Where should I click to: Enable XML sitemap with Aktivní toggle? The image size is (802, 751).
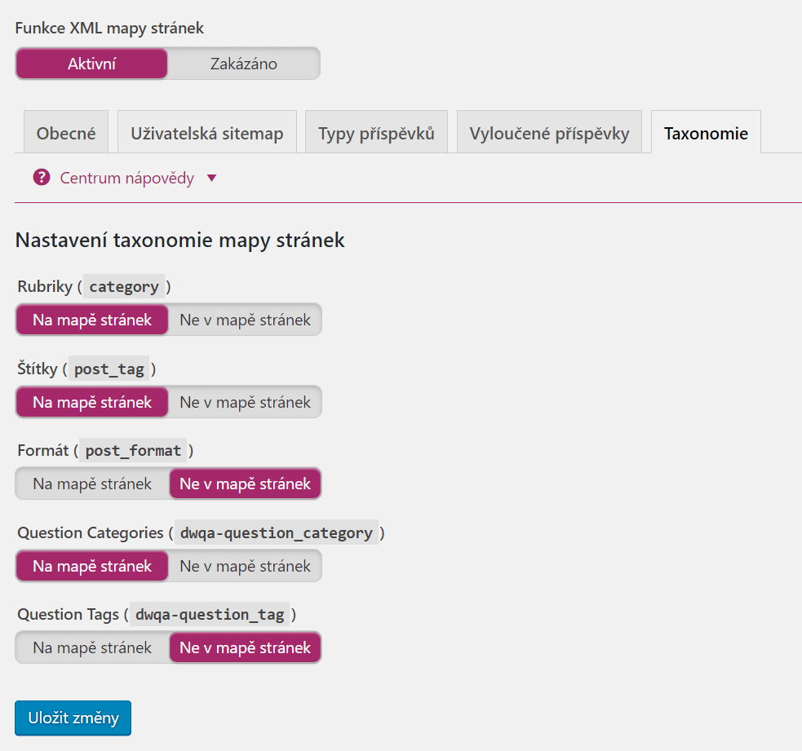point(91,64)
